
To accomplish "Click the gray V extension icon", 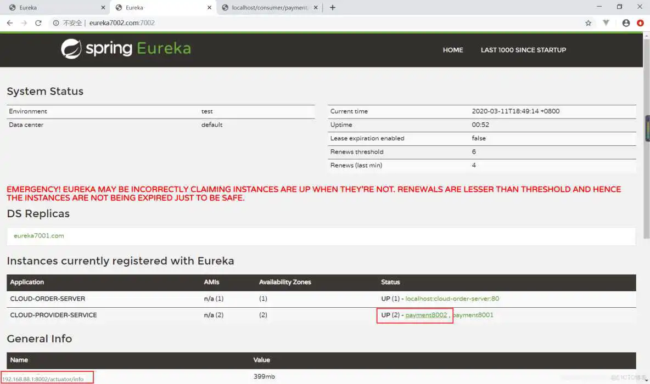I will tap(606, 23).
